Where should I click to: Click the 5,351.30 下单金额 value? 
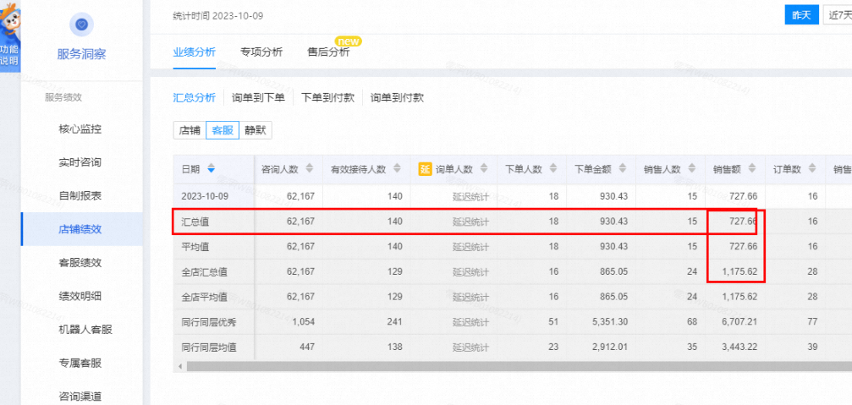(x=611, y=322)
